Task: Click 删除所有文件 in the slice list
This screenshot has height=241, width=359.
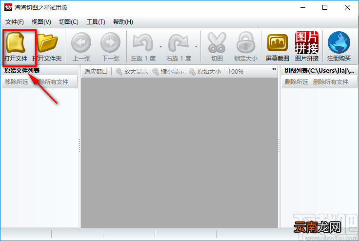Action: tap(331, 82)
